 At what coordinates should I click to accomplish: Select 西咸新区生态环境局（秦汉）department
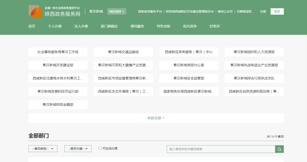click(x=123, y=91)
